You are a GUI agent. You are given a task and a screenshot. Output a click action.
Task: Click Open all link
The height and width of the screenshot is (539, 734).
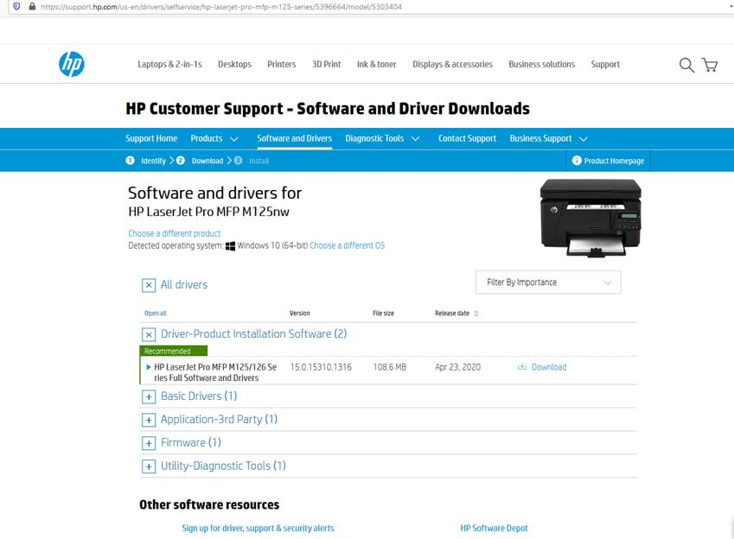tap(155, 313)
